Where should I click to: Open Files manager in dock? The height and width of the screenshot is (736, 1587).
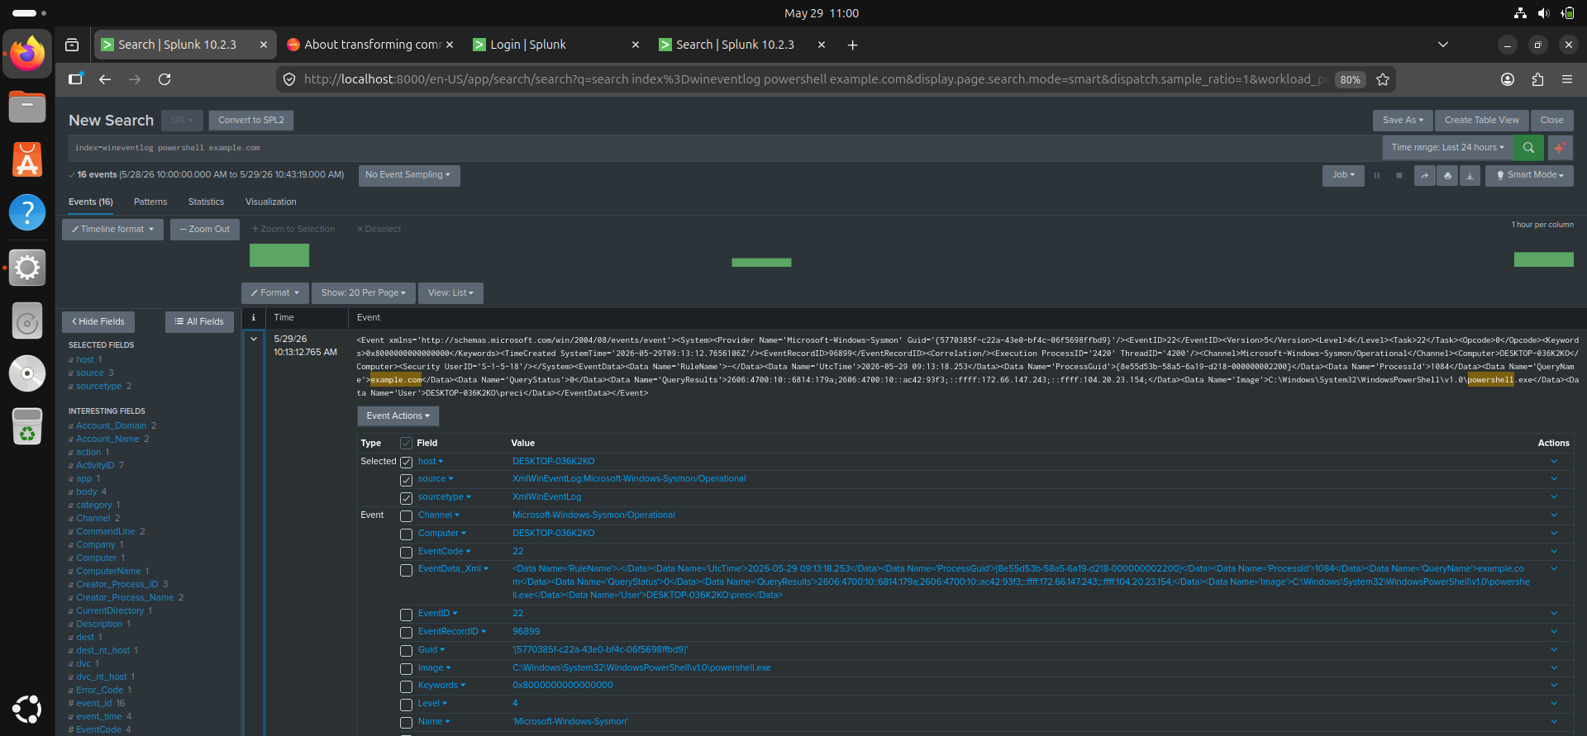click(x=27, y=107)
